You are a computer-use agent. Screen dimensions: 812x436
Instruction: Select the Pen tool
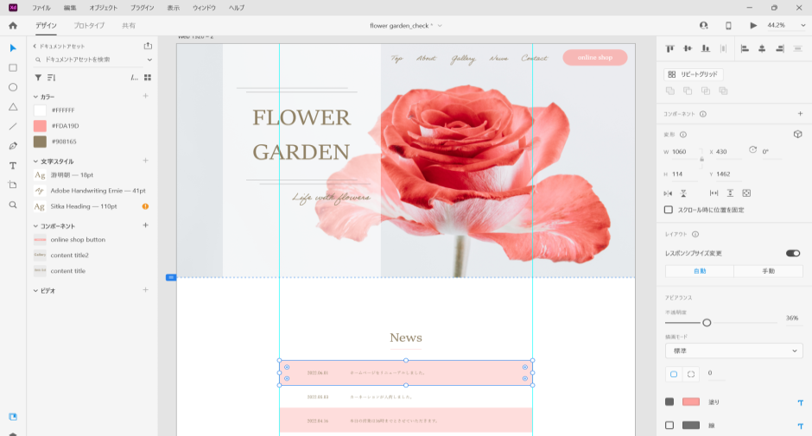[x=13, y=146]
